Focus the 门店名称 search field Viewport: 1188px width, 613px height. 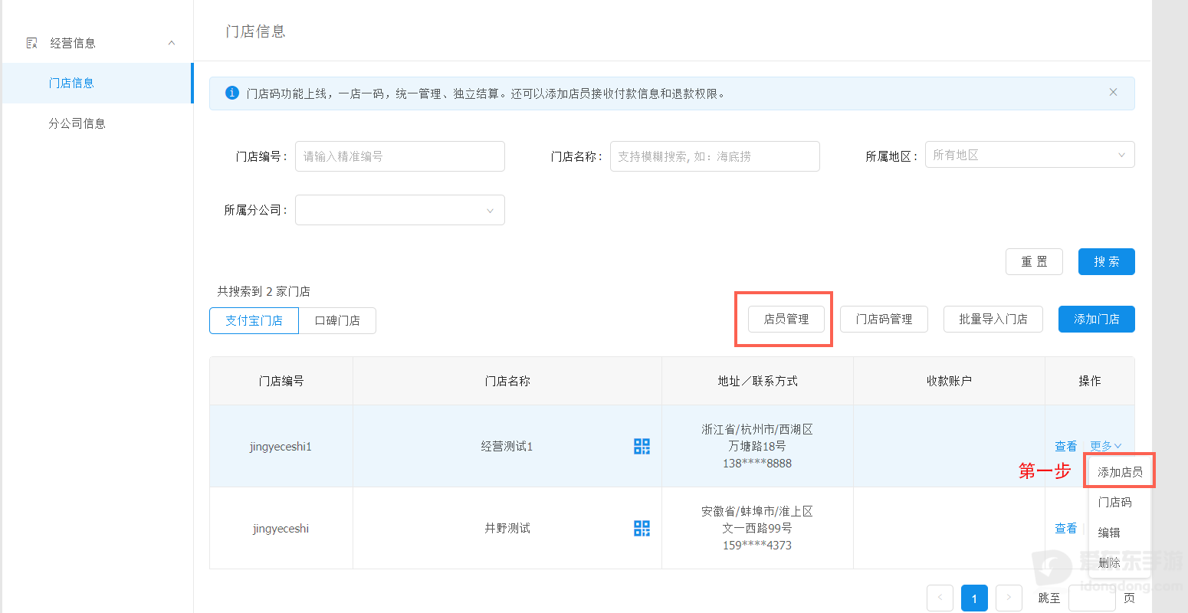715,156
